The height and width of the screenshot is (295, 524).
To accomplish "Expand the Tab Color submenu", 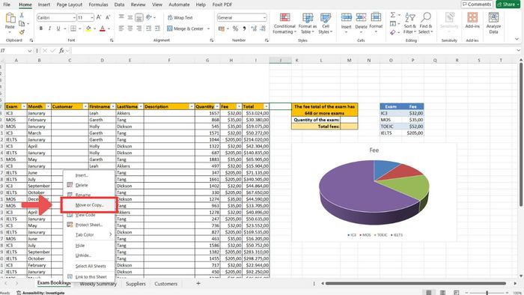I will (x=90, y=234).
